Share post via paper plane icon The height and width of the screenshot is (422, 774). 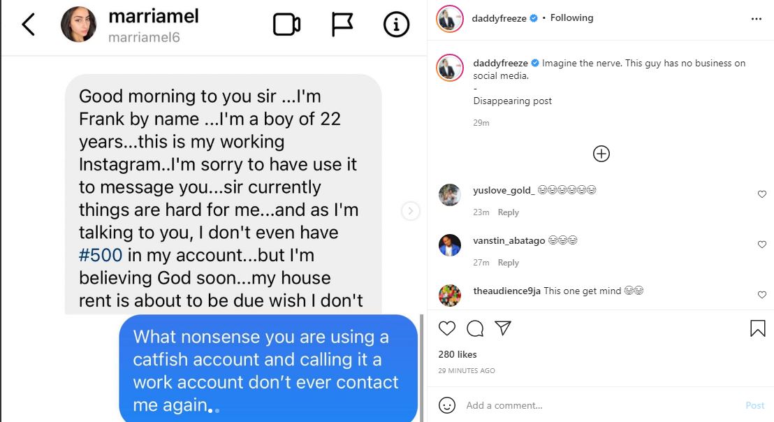pos(503,328)
